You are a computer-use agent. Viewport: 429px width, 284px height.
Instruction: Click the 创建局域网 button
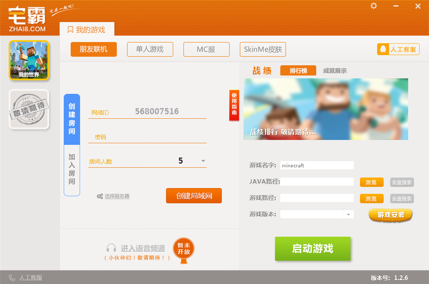tap(194, 196)
